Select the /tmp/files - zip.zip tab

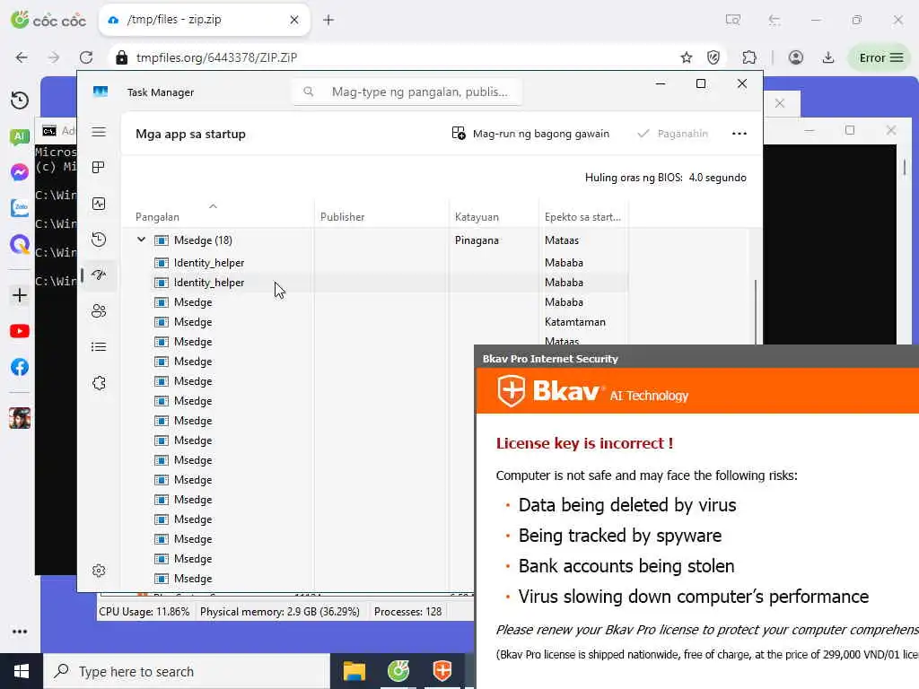[204, 20]
